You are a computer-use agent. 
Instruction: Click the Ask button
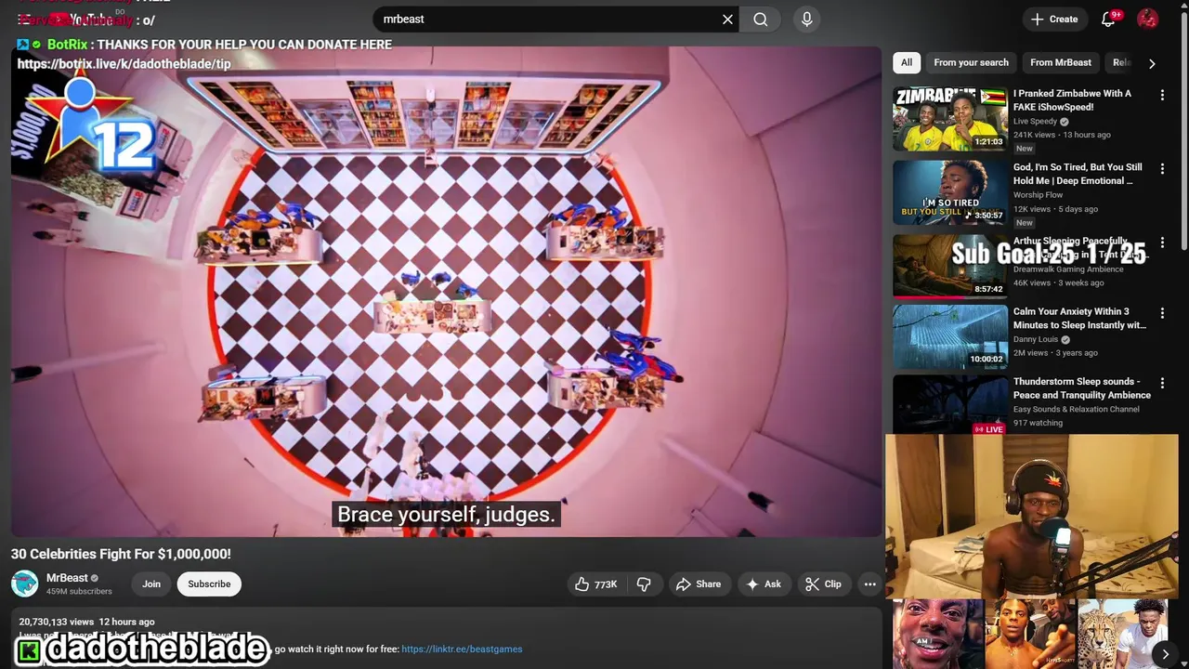[x=764, y=584]
